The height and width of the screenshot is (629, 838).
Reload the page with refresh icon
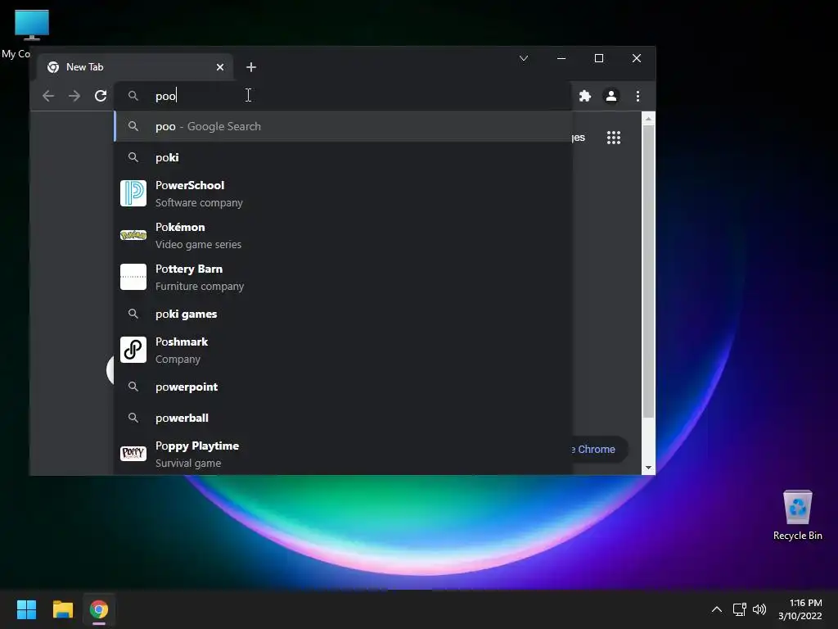pos(101,96)
